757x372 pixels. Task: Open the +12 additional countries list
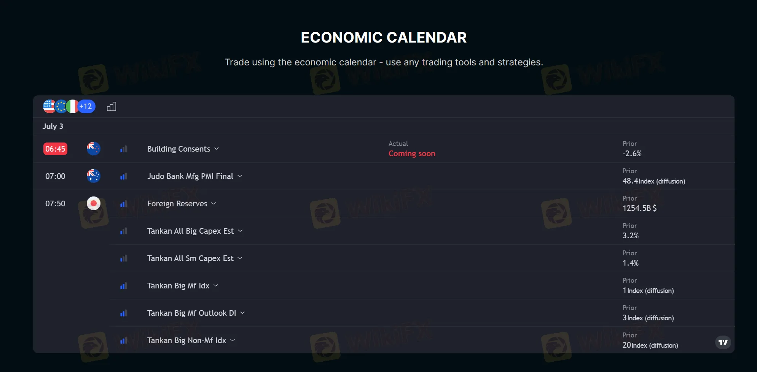pos(86,106)
